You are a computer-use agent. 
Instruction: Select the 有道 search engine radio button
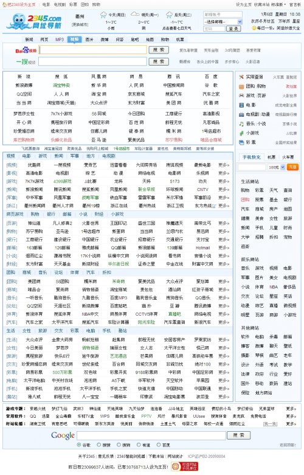(x=139, y=445)
